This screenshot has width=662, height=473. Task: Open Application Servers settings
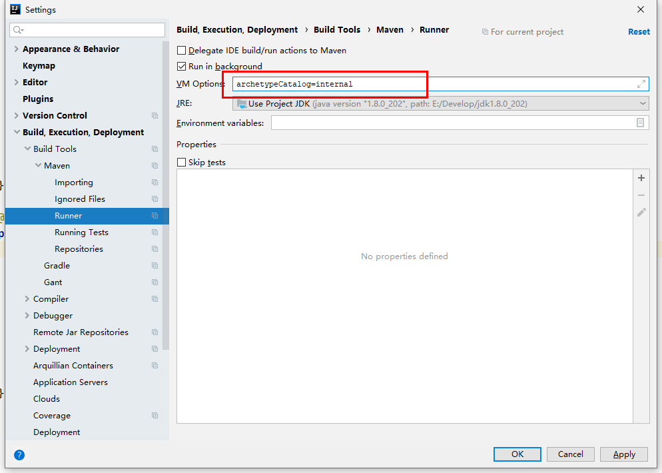[x=71, y=382]
